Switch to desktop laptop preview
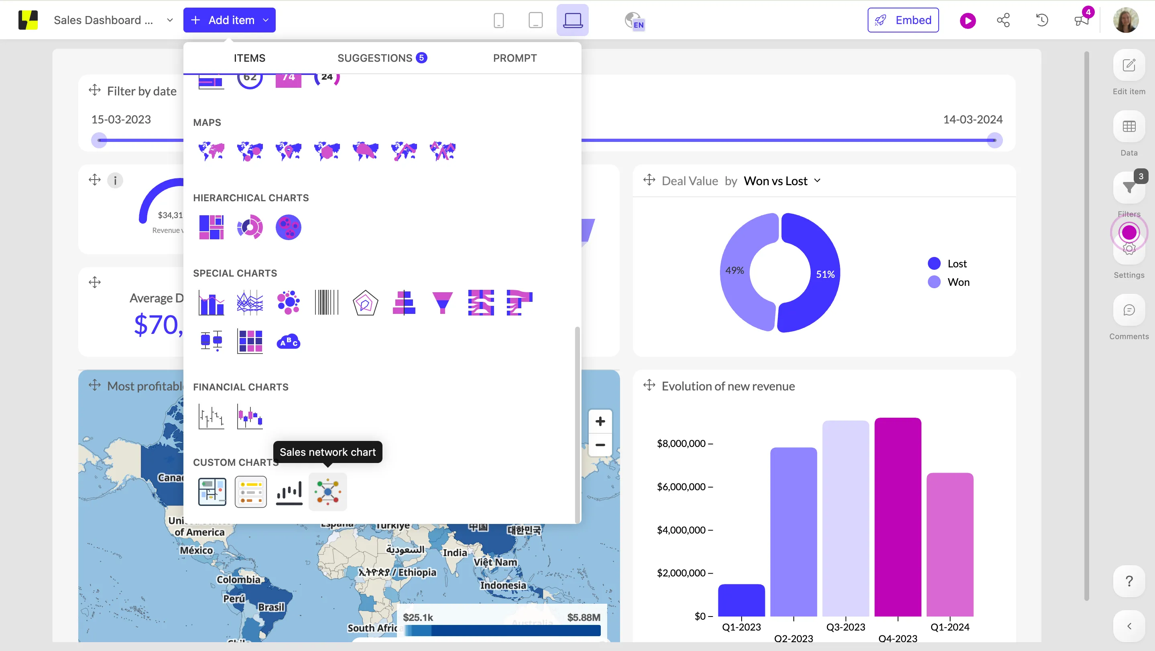The height and width of the screenshot is (651, 1155). 573,20
